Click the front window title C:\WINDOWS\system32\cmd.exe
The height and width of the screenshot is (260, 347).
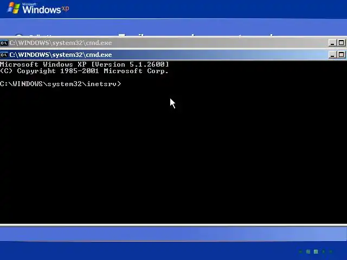pyautogui.click(x=61, y=55)
